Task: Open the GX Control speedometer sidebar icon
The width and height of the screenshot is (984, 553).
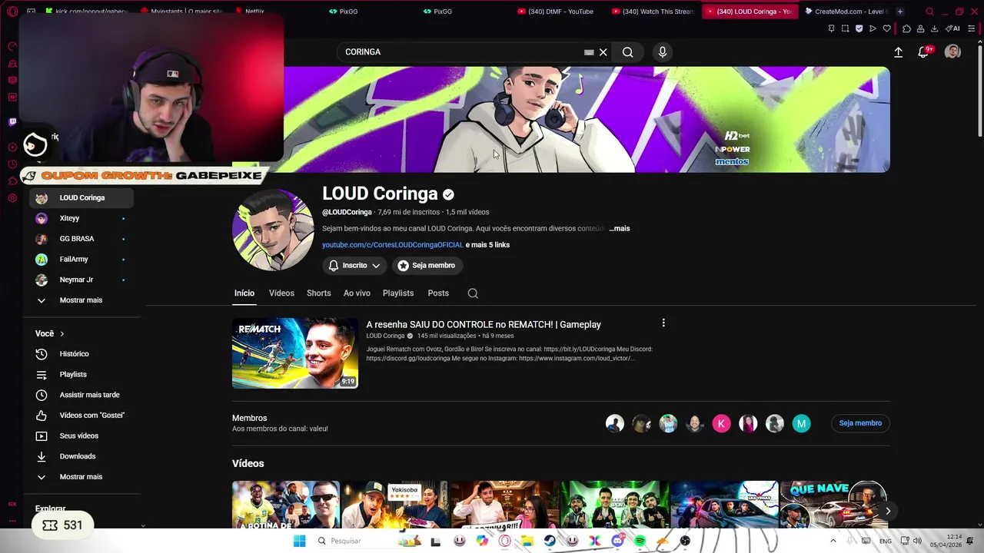Action: (12, 46)
